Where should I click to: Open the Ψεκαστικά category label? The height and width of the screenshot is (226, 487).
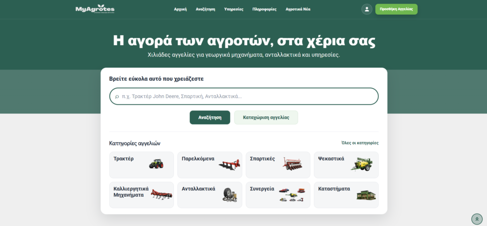tap(331, 159)
